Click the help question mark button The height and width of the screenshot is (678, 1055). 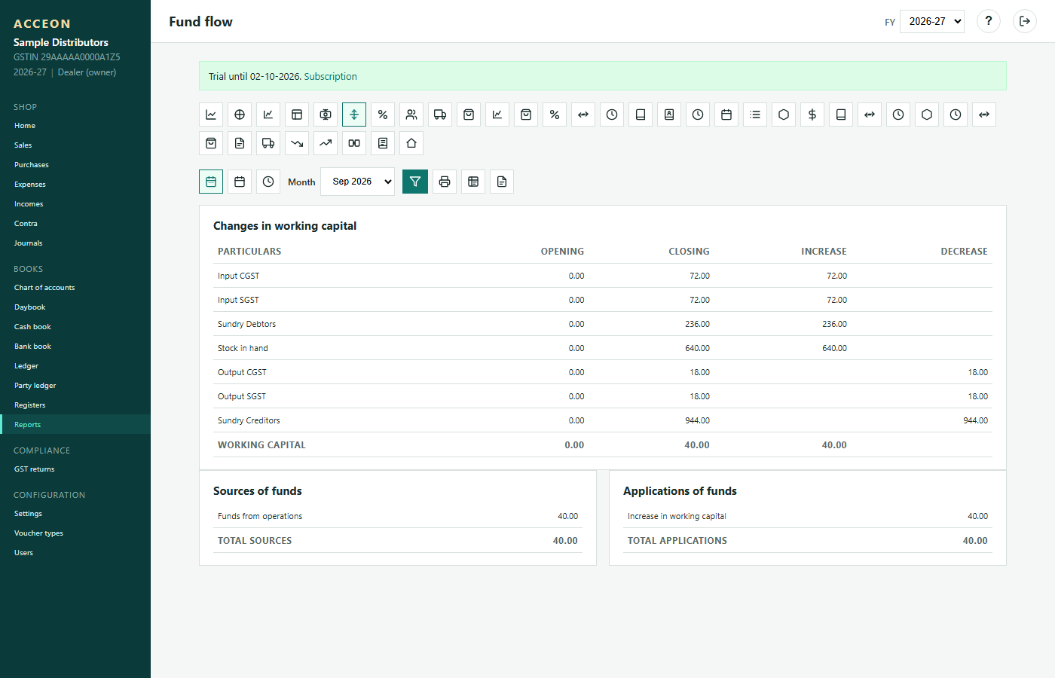pos(989,21)
